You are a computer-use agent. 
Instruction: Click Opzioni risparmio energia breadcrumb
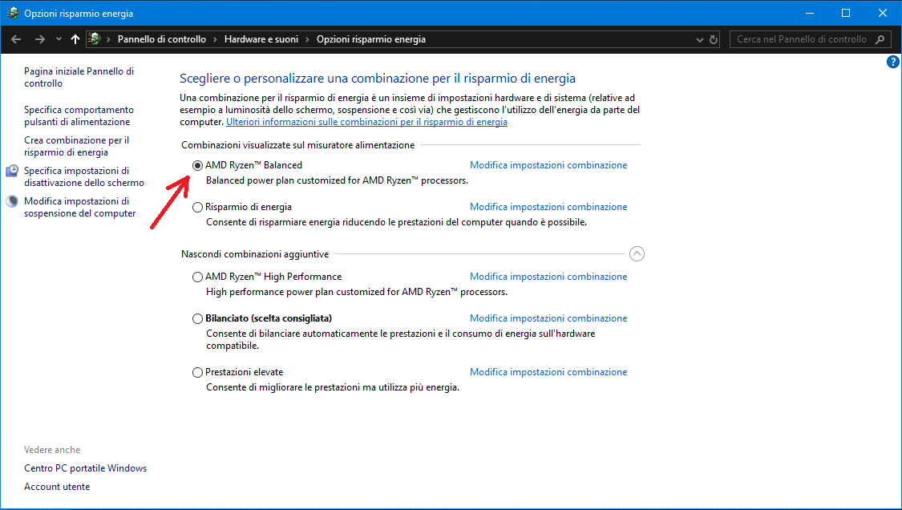[x=371, y=39]
